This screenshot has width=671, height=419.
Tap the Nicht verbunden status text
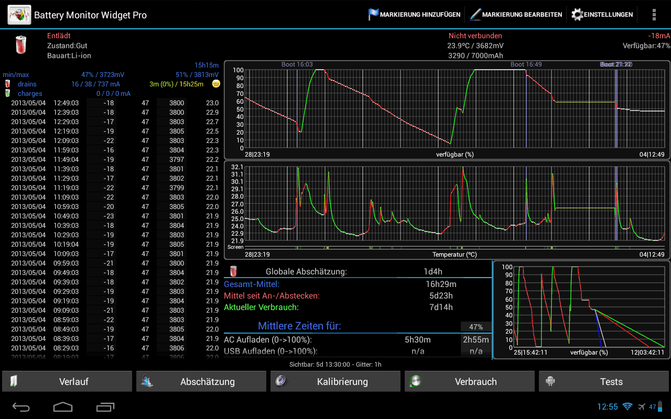[475, 36]
